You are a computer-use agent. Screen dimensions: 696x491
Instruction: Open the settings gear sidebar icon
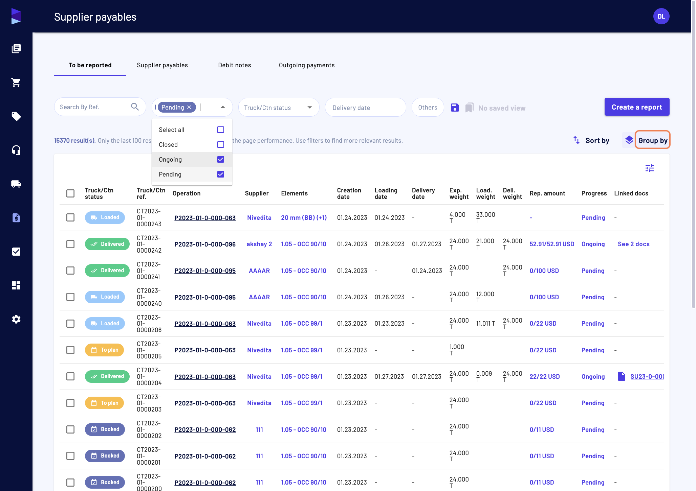[x=16, y=319]
